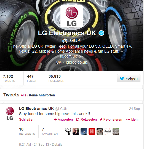144x149 pixels.
Task: Click the LG logo profile picture
Action: (71, 16)
